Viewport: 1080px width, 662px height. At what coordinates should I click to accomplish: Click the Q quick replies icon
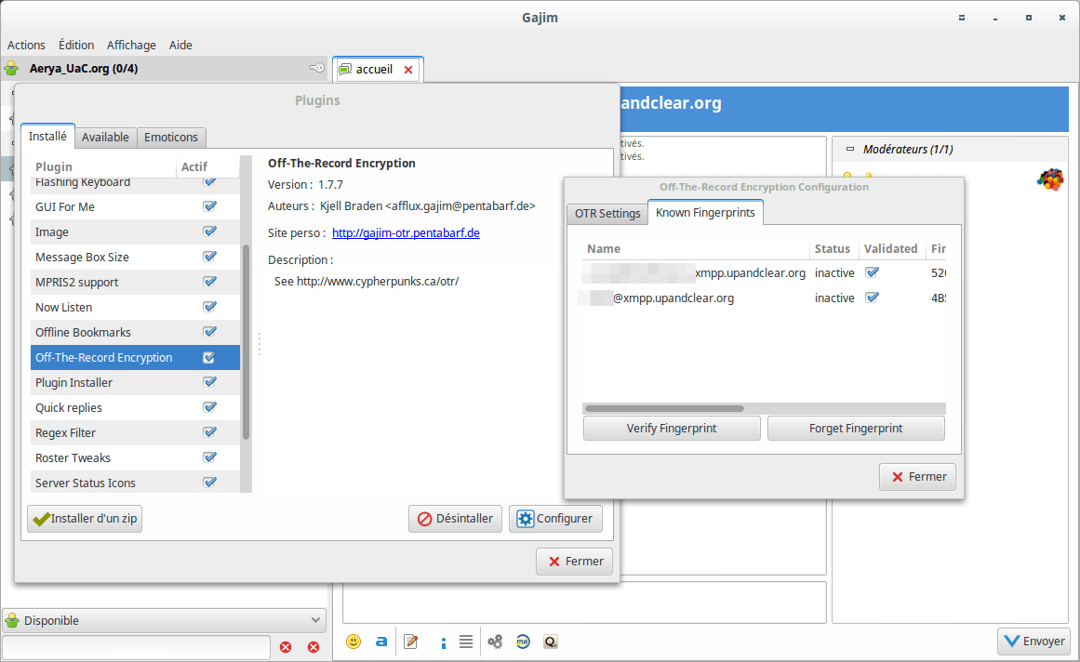[x=551, y=642]
